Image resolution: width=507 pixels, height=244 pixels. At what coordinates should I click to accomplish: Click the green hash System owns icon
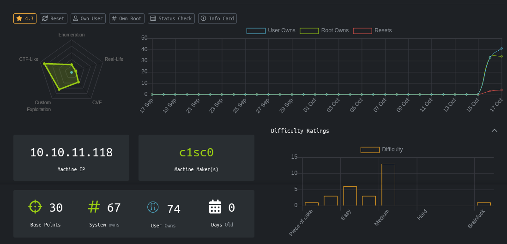[94, 207]
